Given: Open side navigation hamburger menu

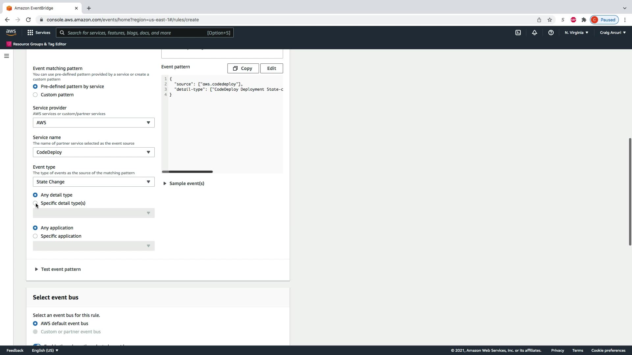Looking at the screenshot, I should [x=6, y=56].
